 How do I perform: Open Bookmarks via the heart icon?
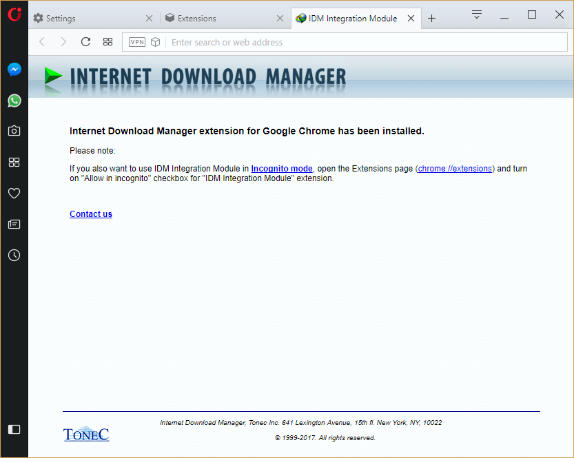point(14,193)
